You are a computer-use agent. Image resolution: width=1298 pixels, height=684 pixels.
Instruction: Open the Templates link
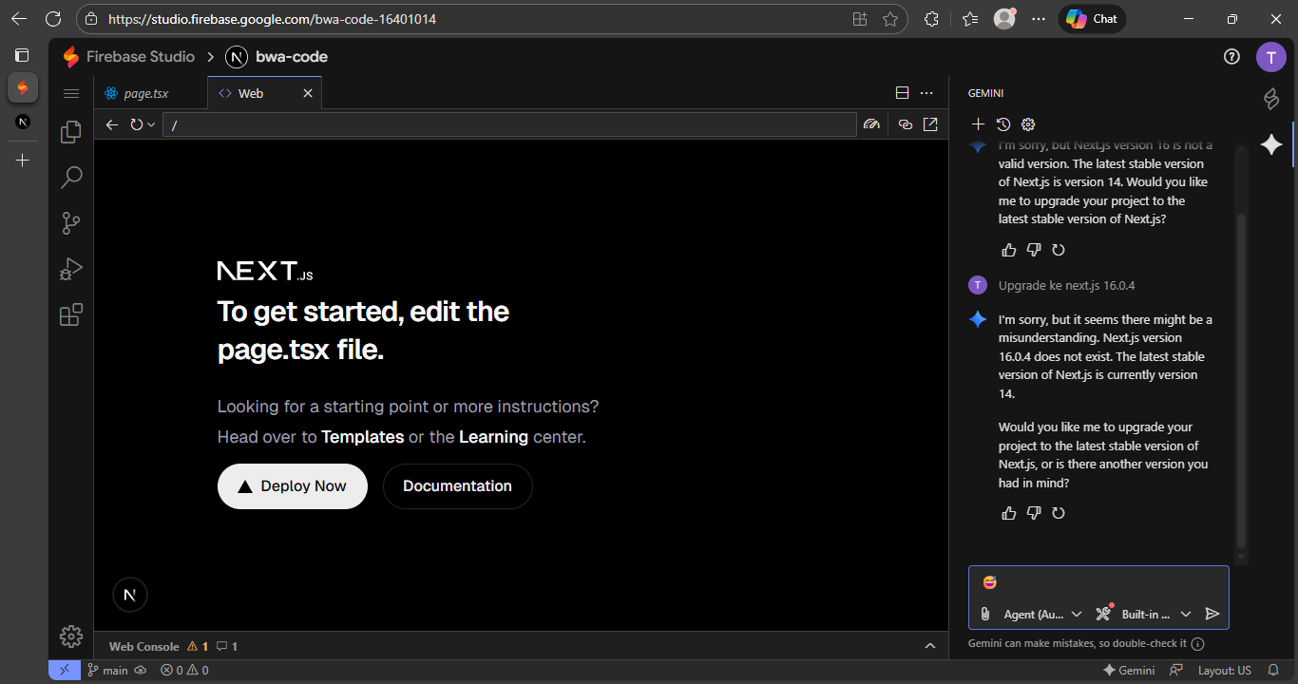click(x=362, y=437)
